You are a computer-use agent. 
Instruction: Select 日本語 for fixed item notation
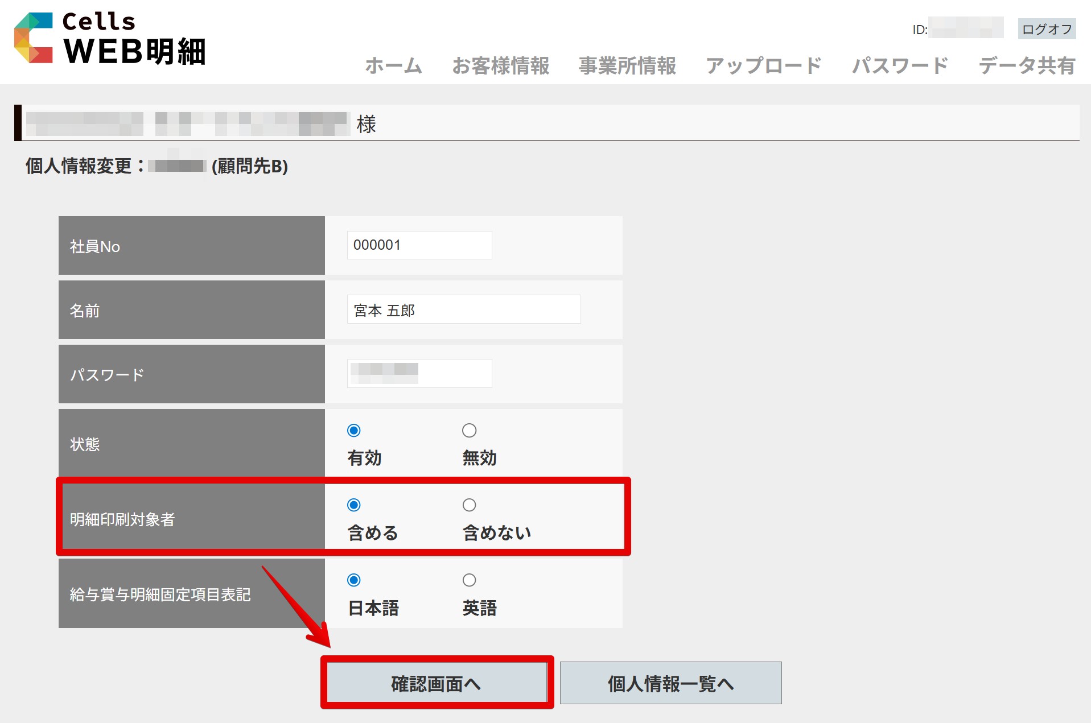[354, 580]
